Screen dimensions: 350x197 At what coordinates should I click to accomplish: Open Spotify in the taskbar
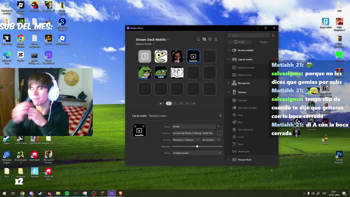click(67, 193)
